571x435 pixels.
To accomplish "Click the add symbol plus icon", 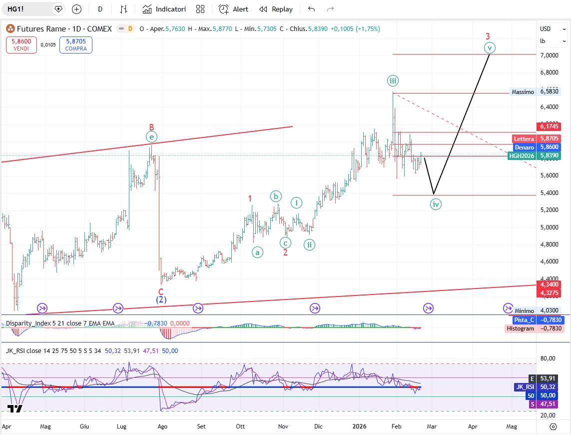I will pyautogui.click(x=76, y=9).
